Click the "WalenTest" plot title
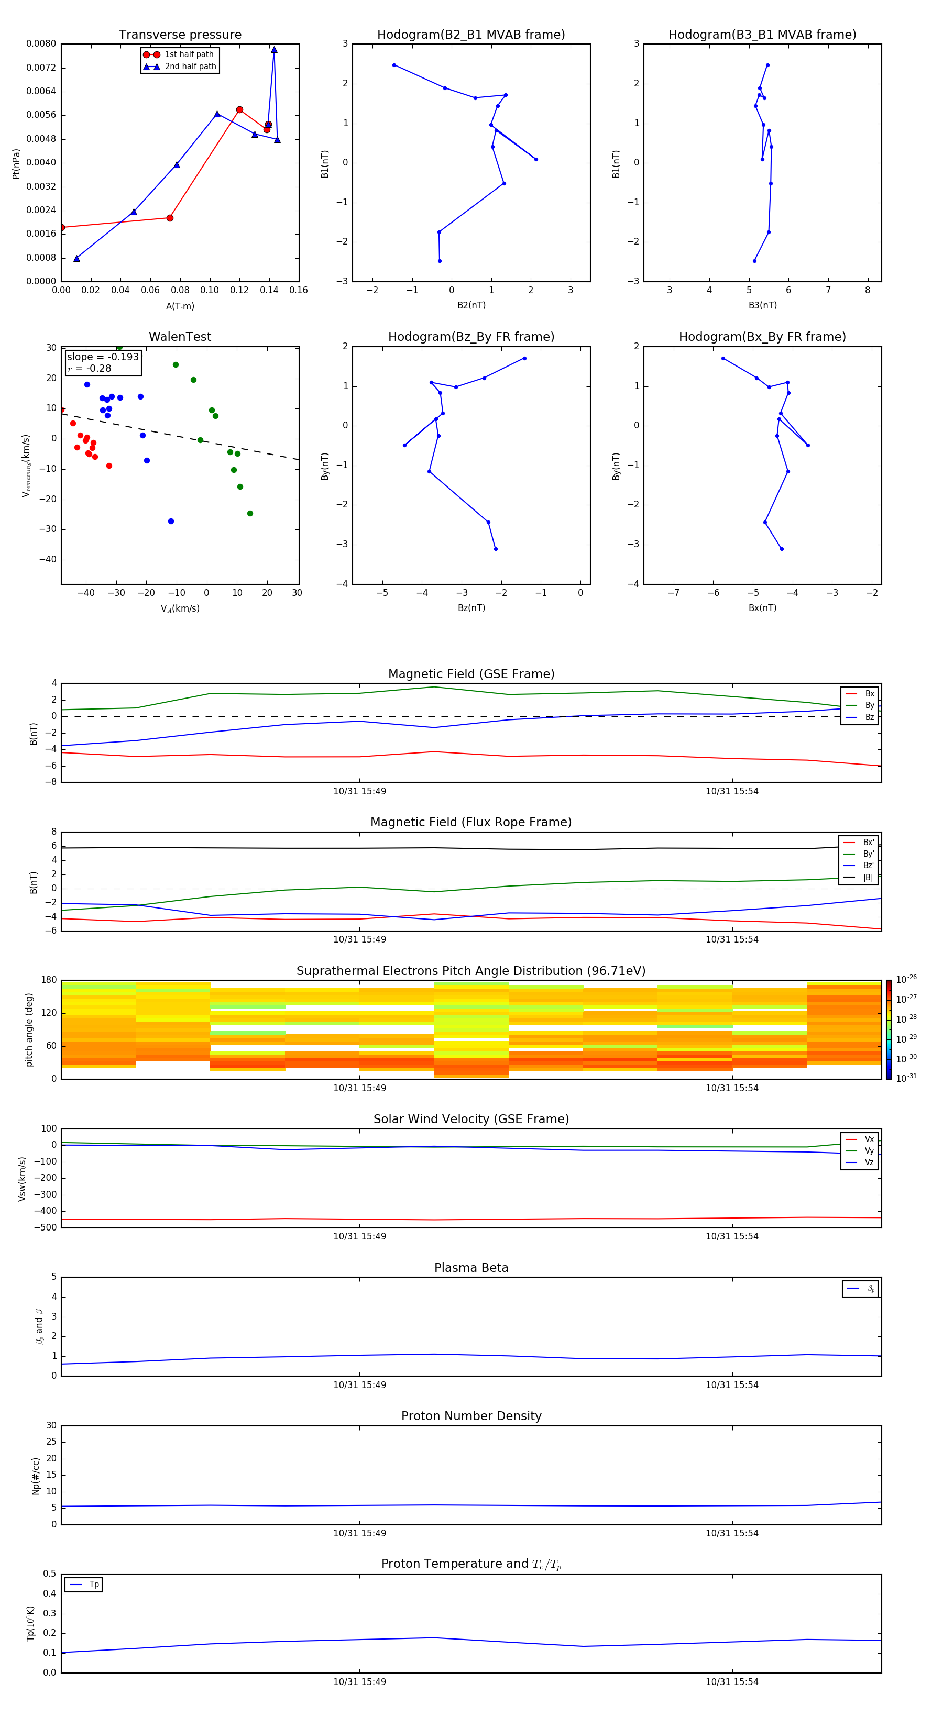 point(180,337)
